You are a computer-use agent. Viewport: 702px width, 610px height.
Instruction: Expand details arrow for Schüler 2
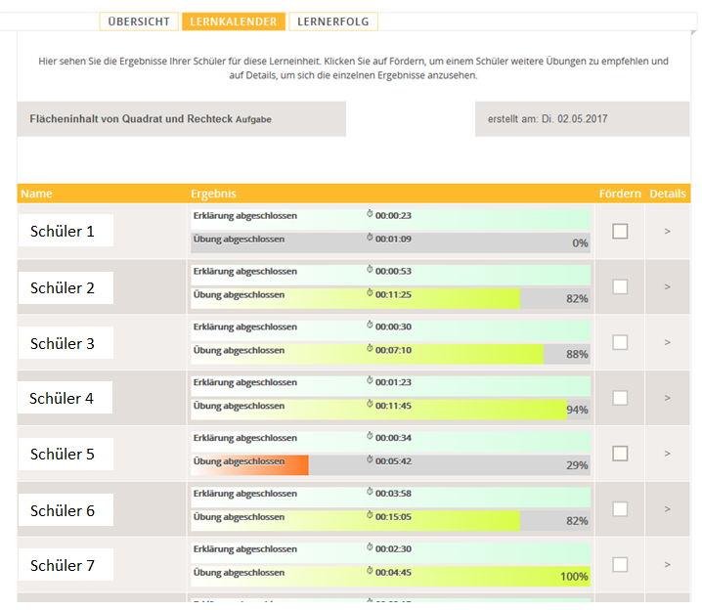[x=667, y=286]
